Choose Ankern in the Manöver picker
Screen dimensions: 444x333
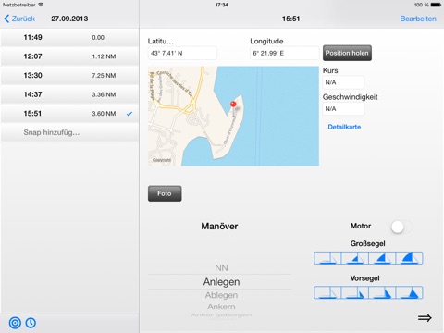tap(221, 307)
